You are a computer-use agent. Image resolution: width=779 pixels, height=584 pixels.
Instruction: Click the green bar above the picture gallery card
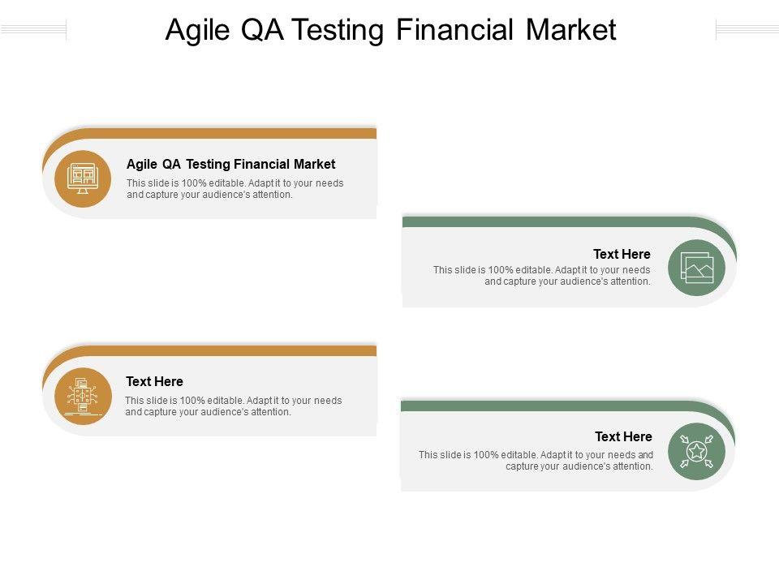pos(552,221)
